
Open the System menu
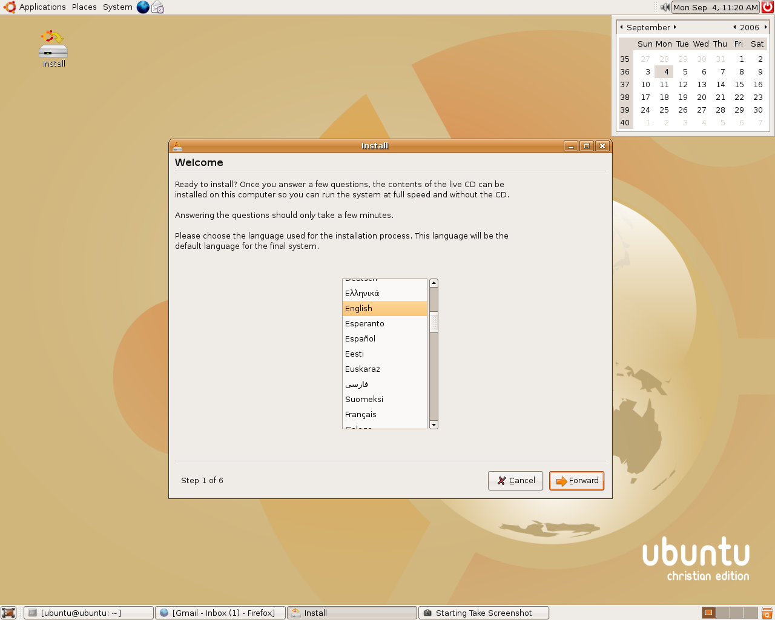tap(117, 7)
